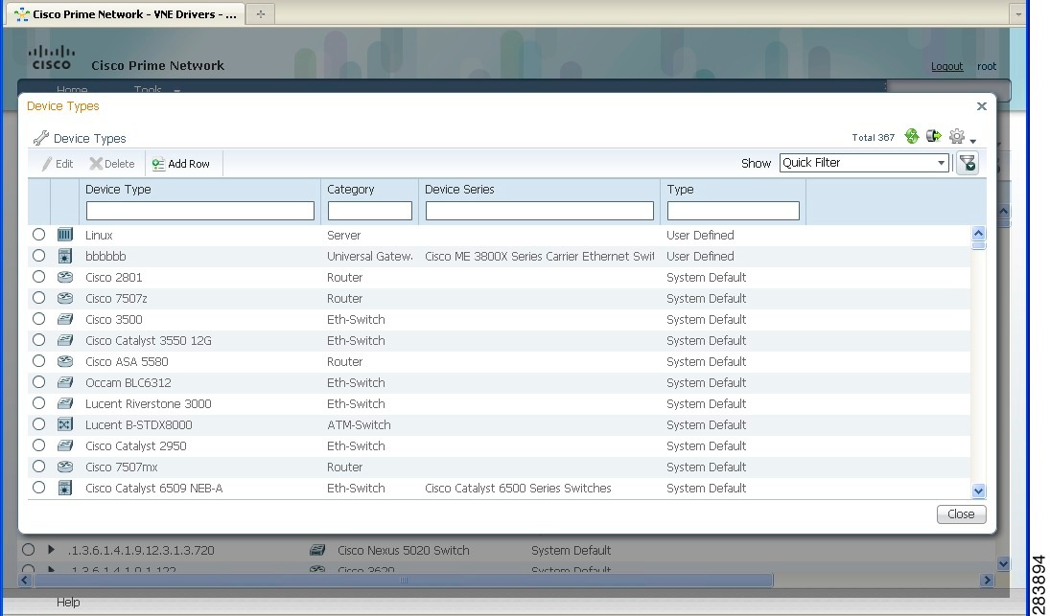Click the Lucent B-STDX8000 row text
This screenshot has width=1050, height=616.
[x=139, y=424]
